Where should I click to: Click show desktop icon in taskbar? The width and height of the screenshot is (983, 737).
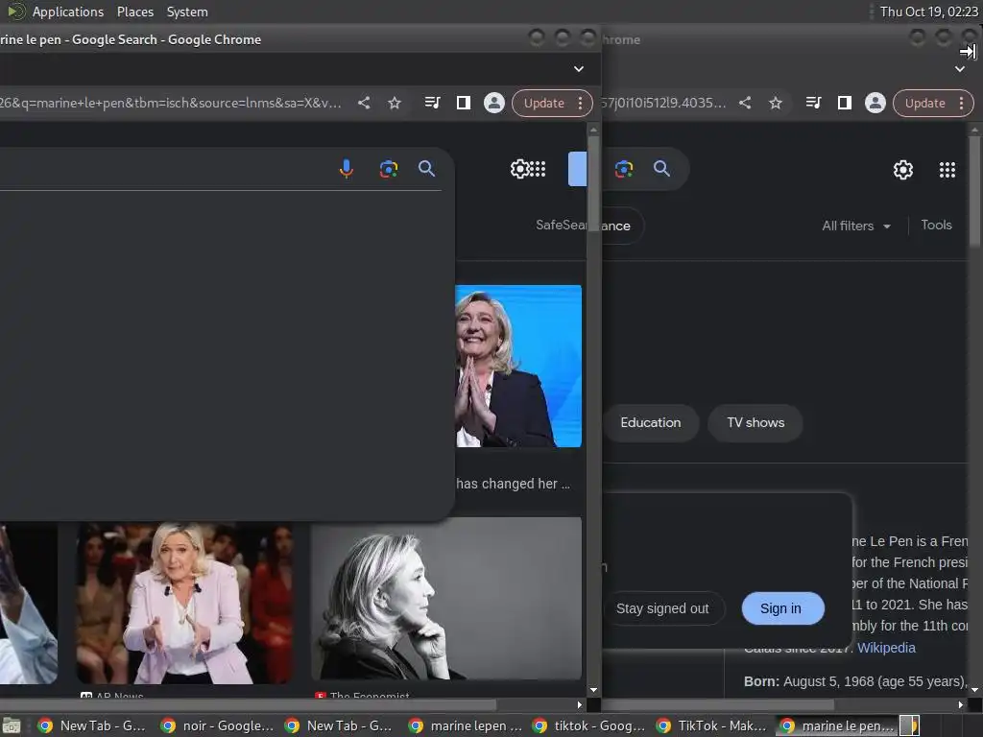(12, 726)
